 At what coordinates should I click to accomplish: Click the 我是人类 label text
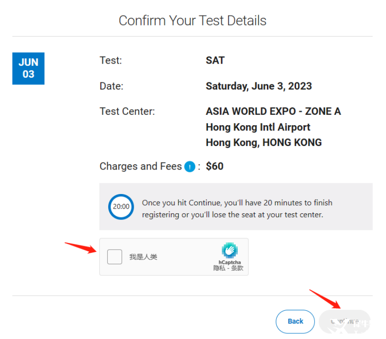(x=143, y=257)
